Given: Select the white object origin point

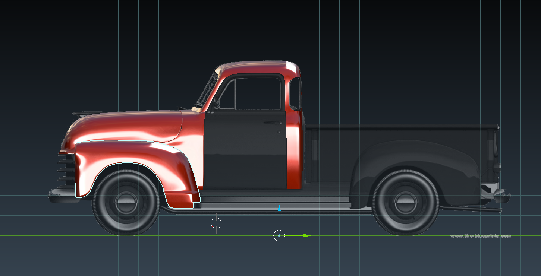Looking at the screenshot, I should pyautogui.click(x=279, y=235).
